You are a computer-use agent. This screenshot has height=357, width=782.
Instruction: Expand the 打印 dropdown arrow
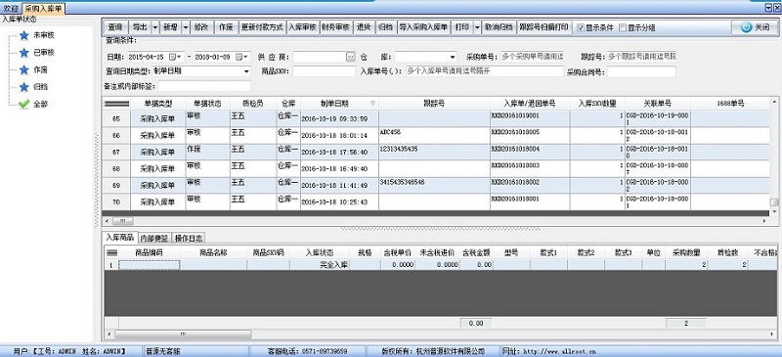(477, 27)
